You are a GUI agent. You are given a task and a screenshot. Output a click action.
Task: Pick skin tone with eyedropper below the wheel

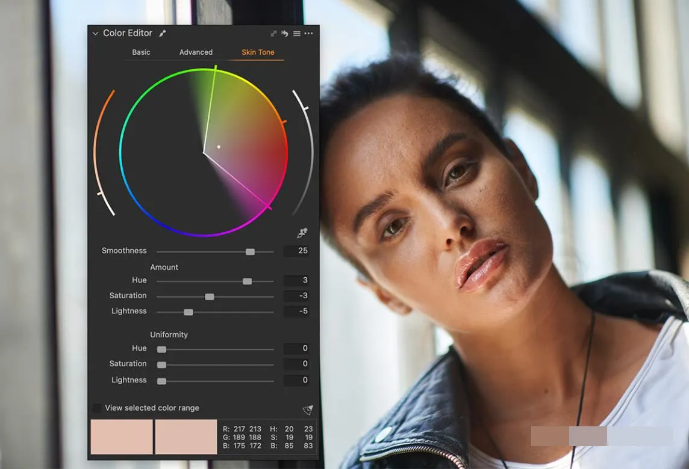pos(302,233)
